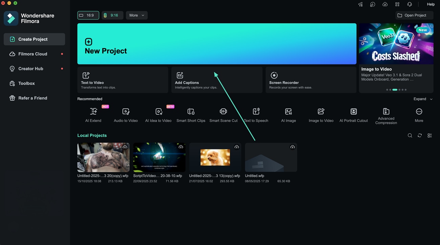440x245 pixels.
Task: Open the tattoo project thumbnail
Action: point(104,157)
